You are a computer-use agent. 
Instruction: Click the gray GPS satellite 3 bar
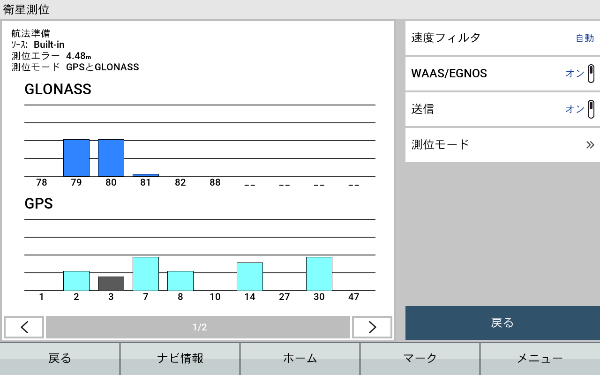click(111, 284)
